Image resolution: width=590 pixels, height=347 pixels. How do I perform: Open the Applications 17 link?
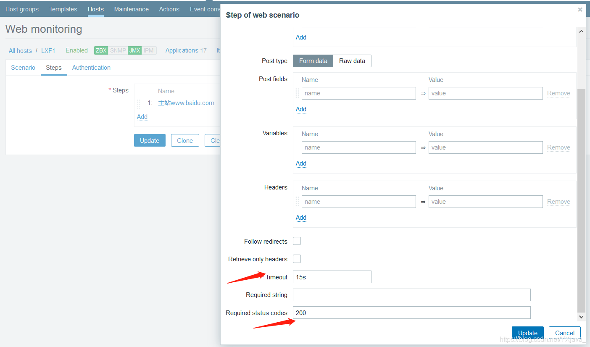pos(186,50)
